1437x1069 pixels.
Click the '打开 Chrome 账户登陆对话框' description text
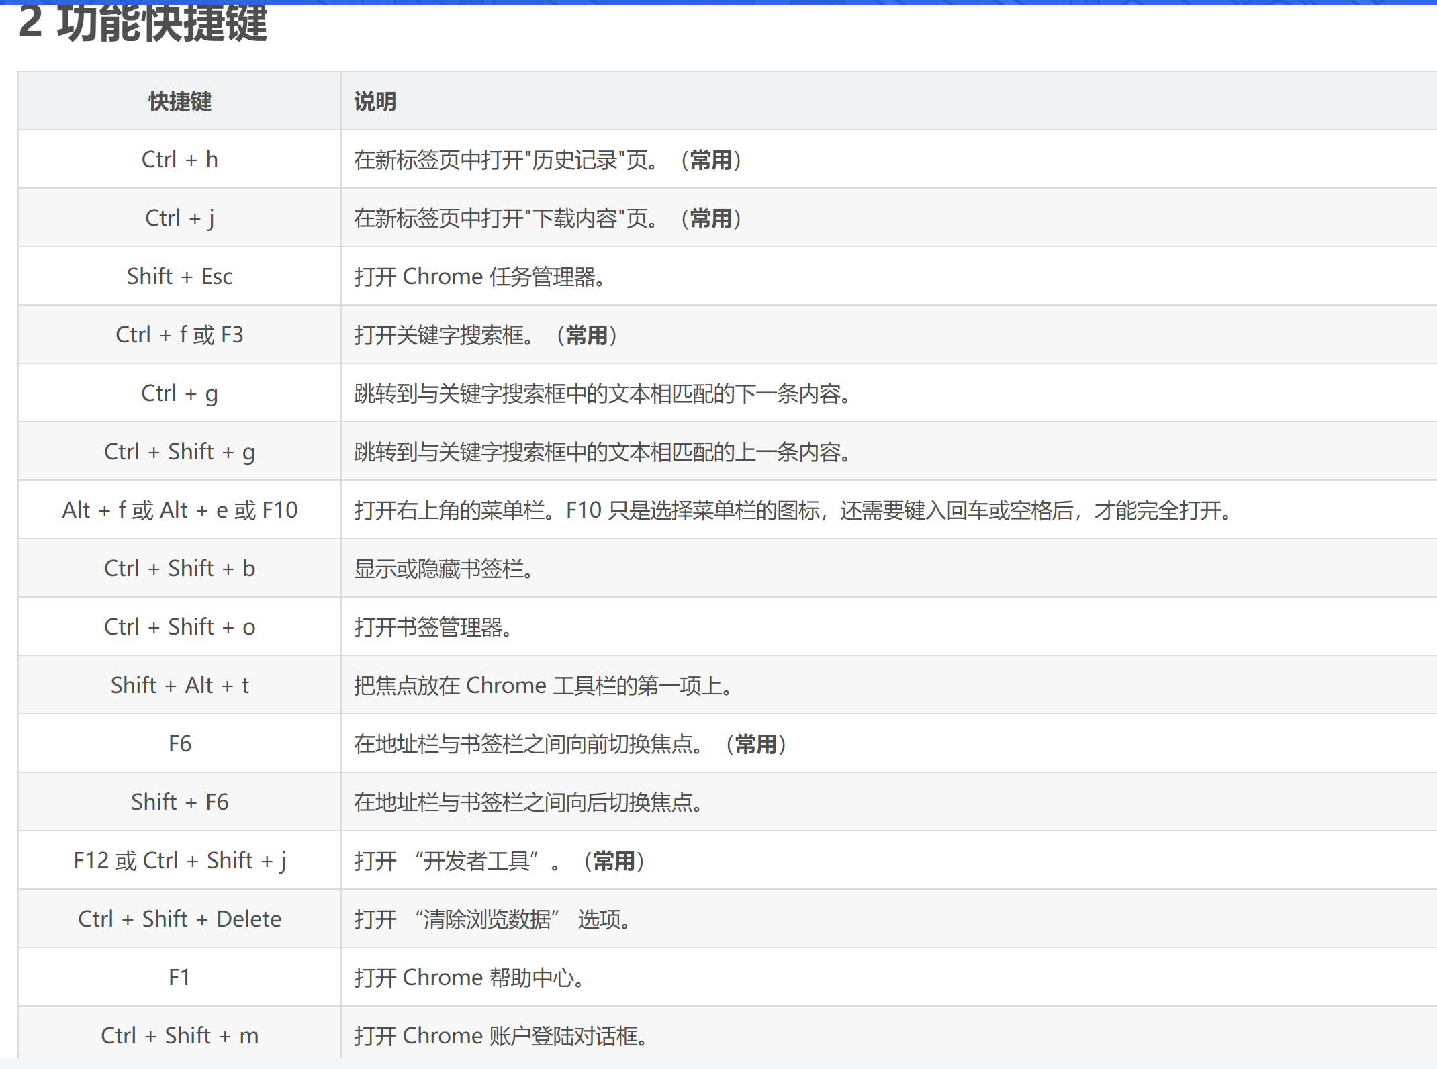tap(501, 1037)
